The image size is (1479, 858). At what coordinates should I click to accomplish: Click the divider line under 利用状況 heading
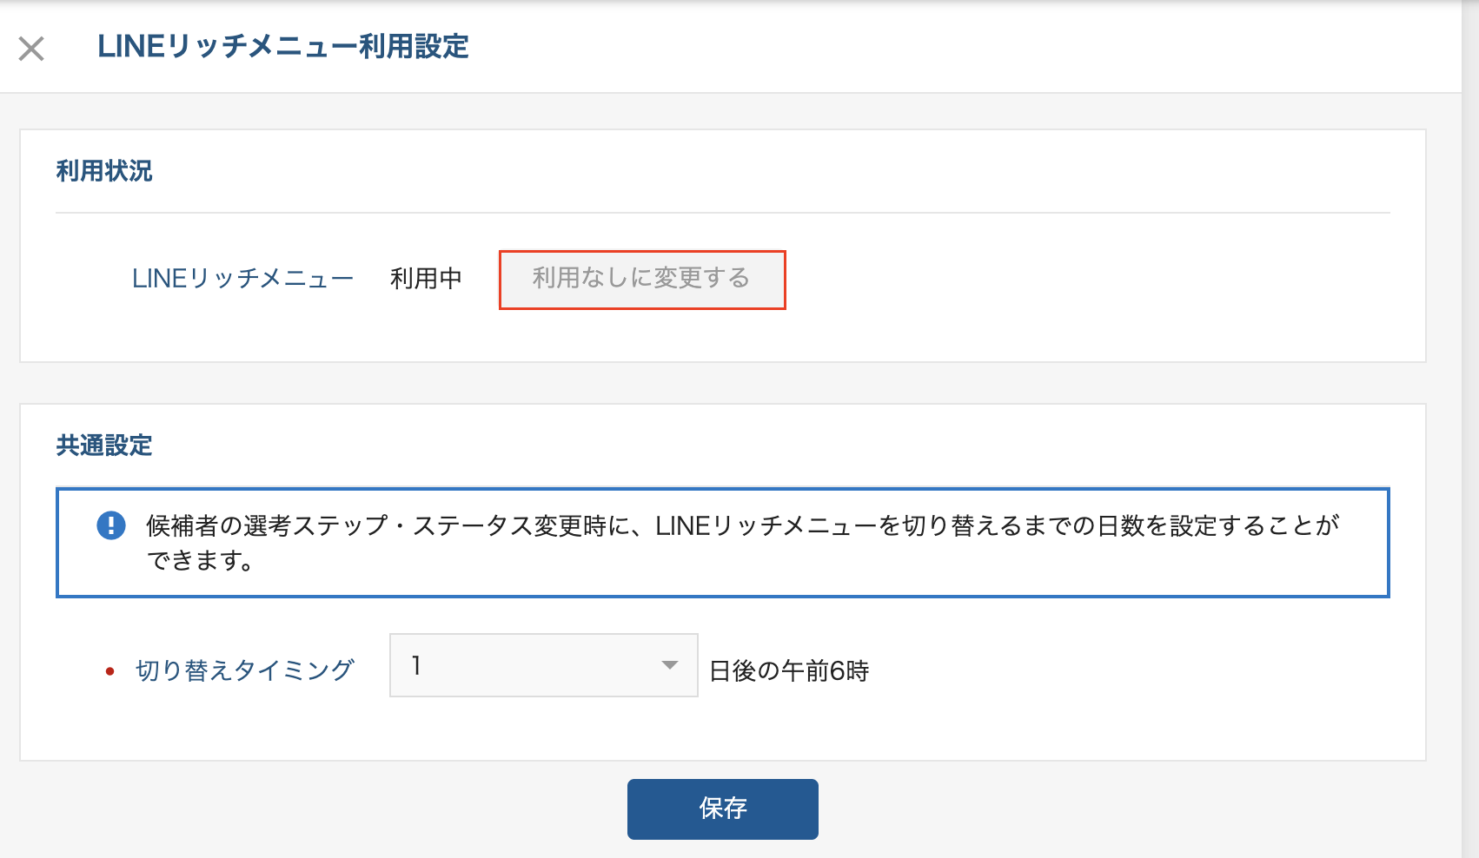[722, 213]
